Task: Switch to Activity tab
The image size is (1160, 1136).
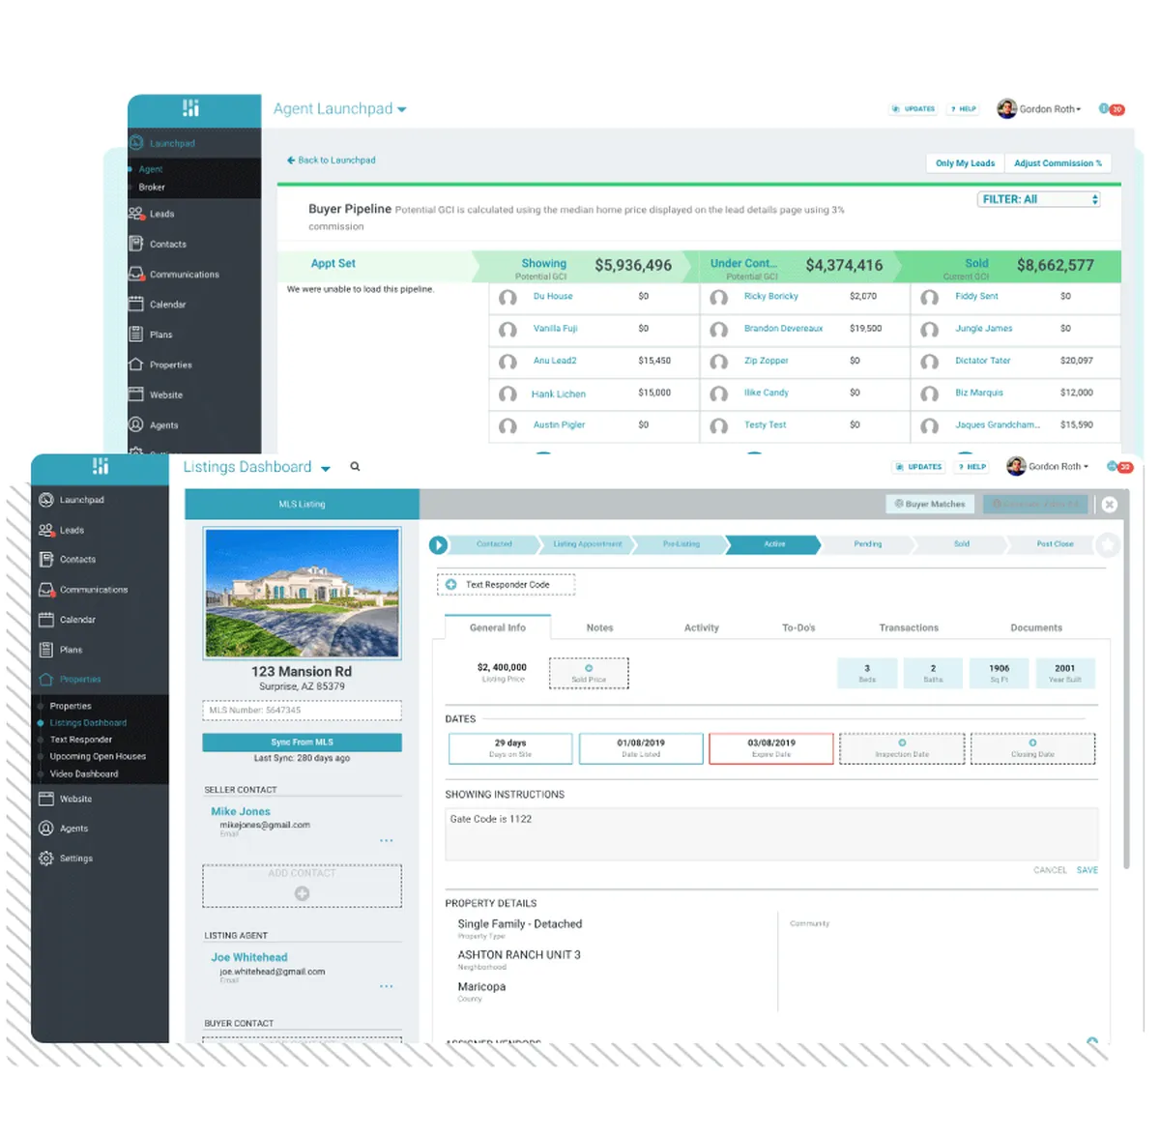Action: 702,627
